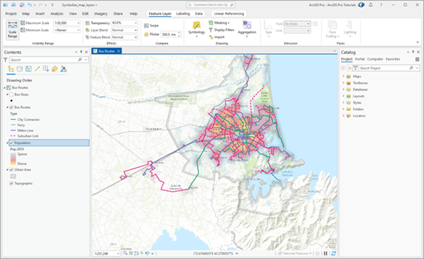Click the Urban Area gray symbol swatch
424x259 pixels.
pos(13,176)
